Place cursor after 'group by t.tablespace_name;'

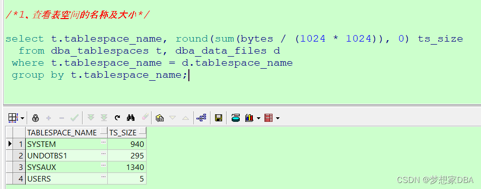[188, 75]
